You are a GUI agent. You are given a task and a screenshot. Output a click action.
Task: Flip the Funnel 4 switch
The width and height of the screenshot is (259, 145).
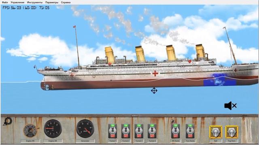pos(152,131)
